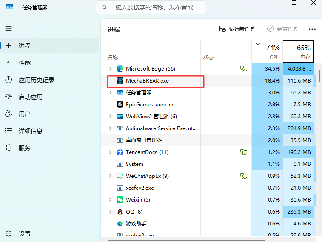
Task: Switch to the 性能 tab
Action: click(x=24, y=63)
